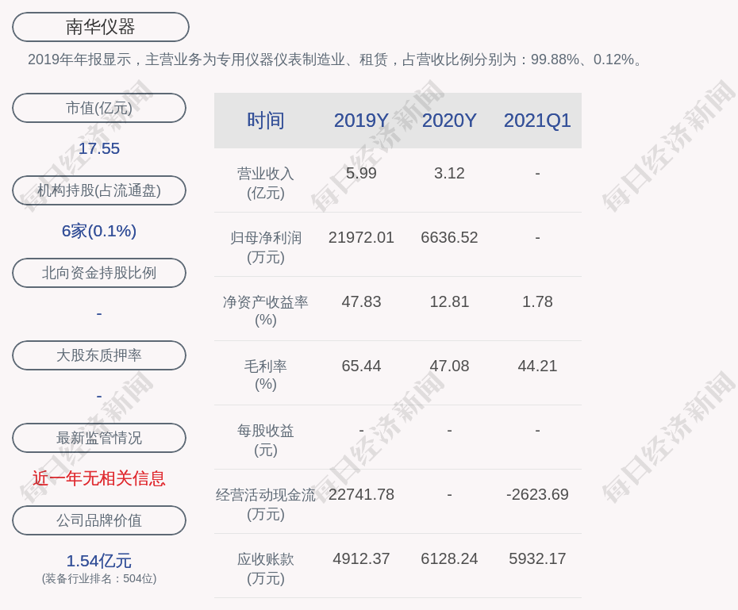Select the 2019Y column header
Screen dimensions: 738x610
[361, 121]
